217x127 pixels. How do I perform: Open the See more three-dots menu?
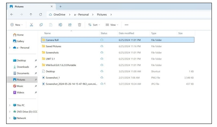point(126,25)
